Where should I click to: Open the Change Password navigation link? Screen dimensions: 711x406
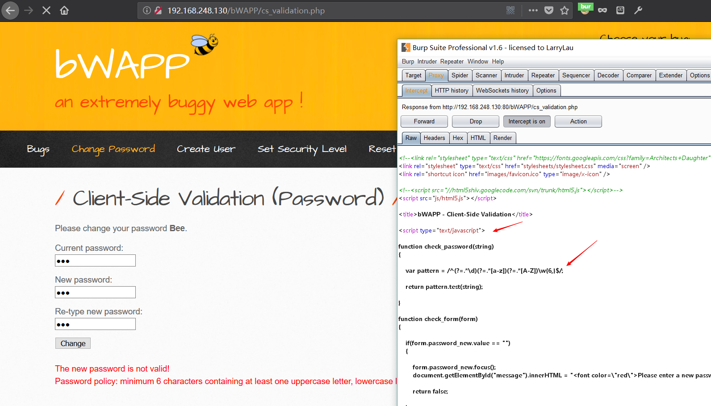[113, 149]
